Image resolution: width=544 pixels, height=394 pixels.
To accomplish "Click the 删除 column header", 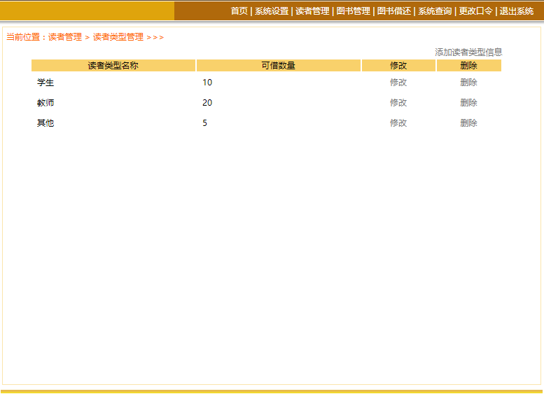I will [x=469, y=66].
